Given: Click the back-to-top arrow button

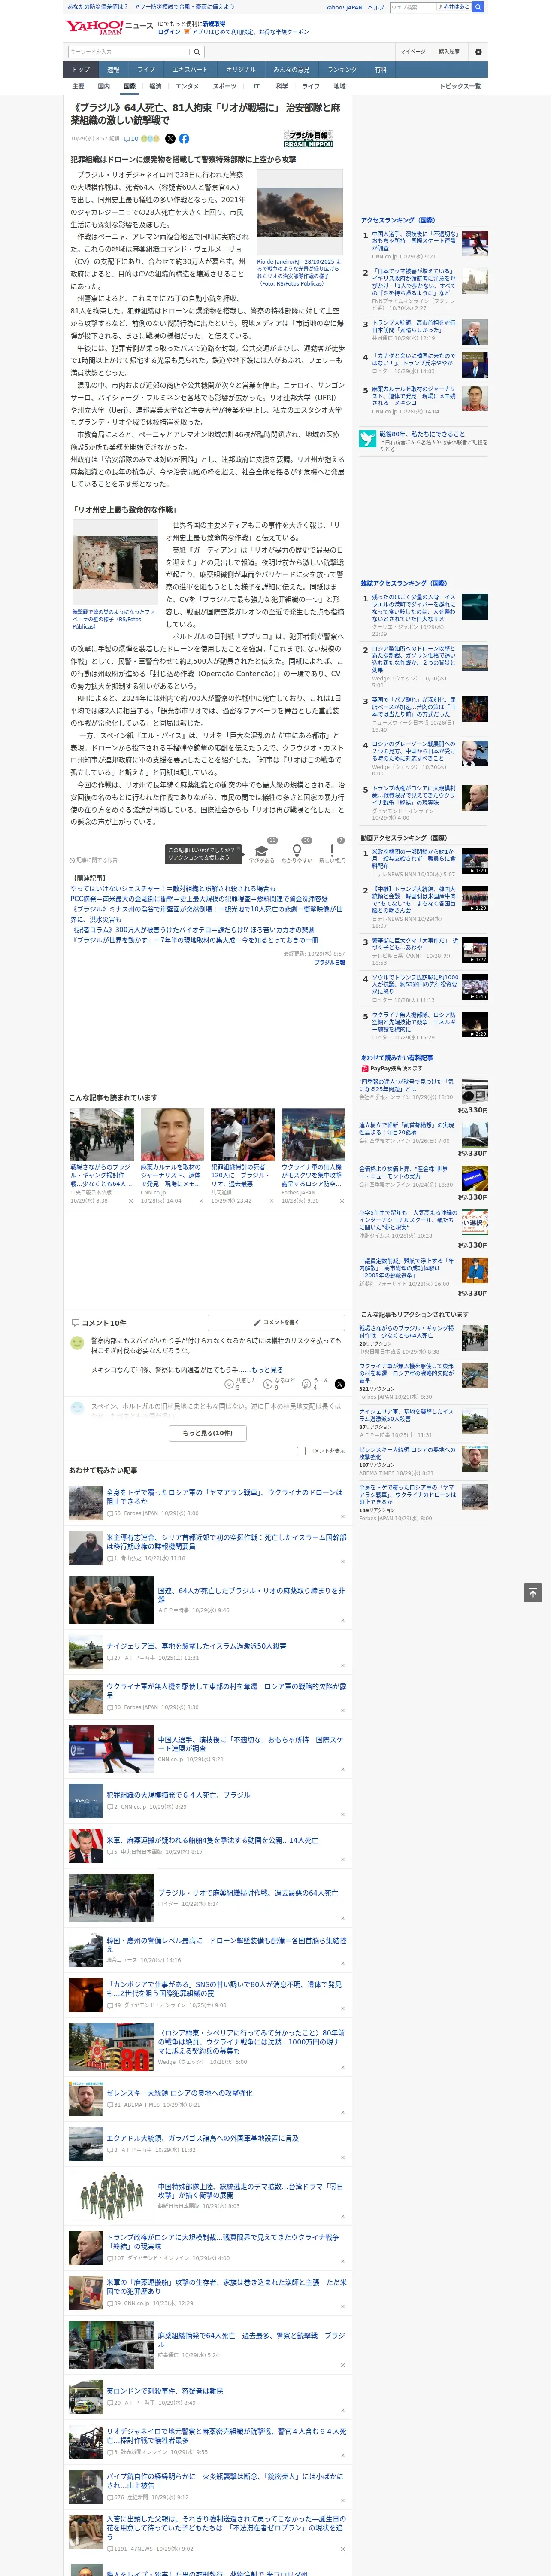Looking at the screenshot, I should [x=533, y=1592].
